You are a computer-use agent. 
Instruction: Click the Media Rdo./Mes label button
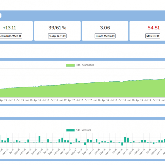10,36
